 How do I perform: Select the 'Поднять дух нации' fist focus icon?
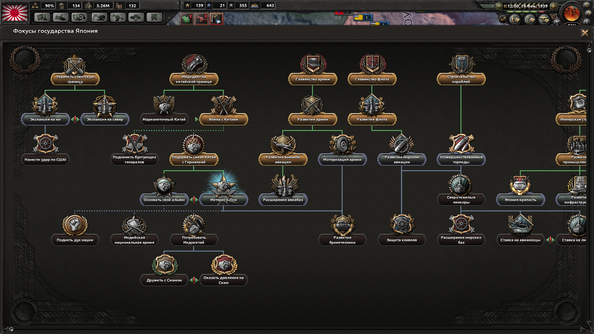[75, 225]
